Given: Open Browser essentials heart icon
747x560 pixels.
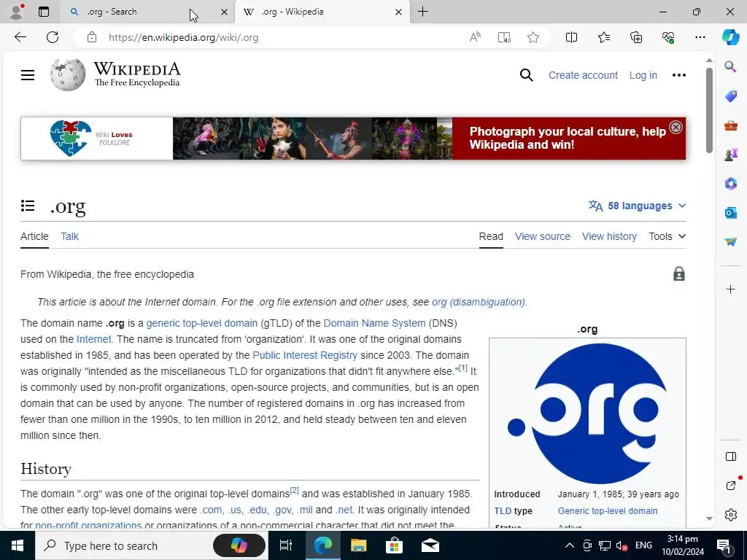Looking at the screenshot, I should pyautogui.click(x=668, y=37).
